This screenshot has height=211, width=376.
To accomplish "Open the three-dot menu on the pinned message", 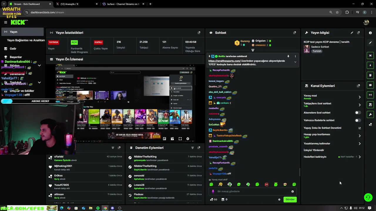I will 295,56.
